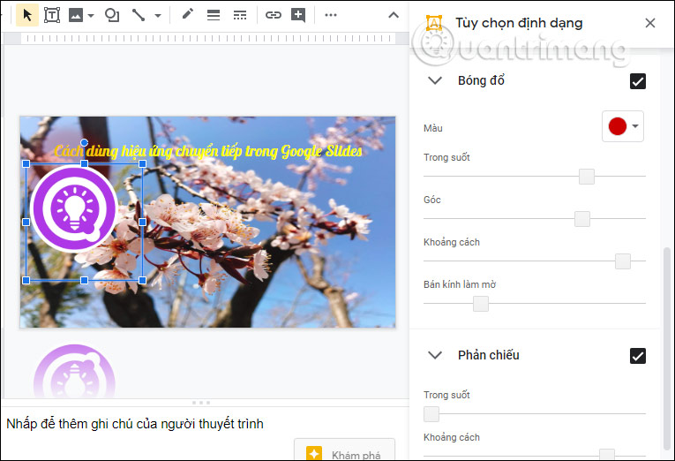
Task: Click the Màu label
Action: coord(432,128)
